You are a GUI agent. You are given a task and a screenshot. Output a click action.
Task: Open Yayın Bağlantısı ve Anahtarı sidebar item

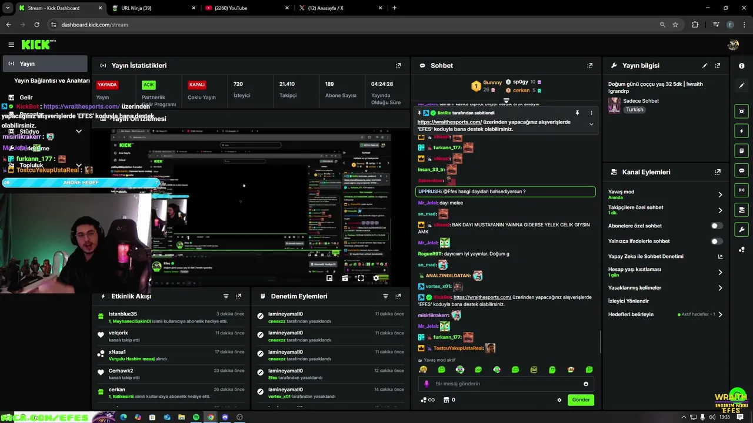pyautogui.click(x=52, y=80)
